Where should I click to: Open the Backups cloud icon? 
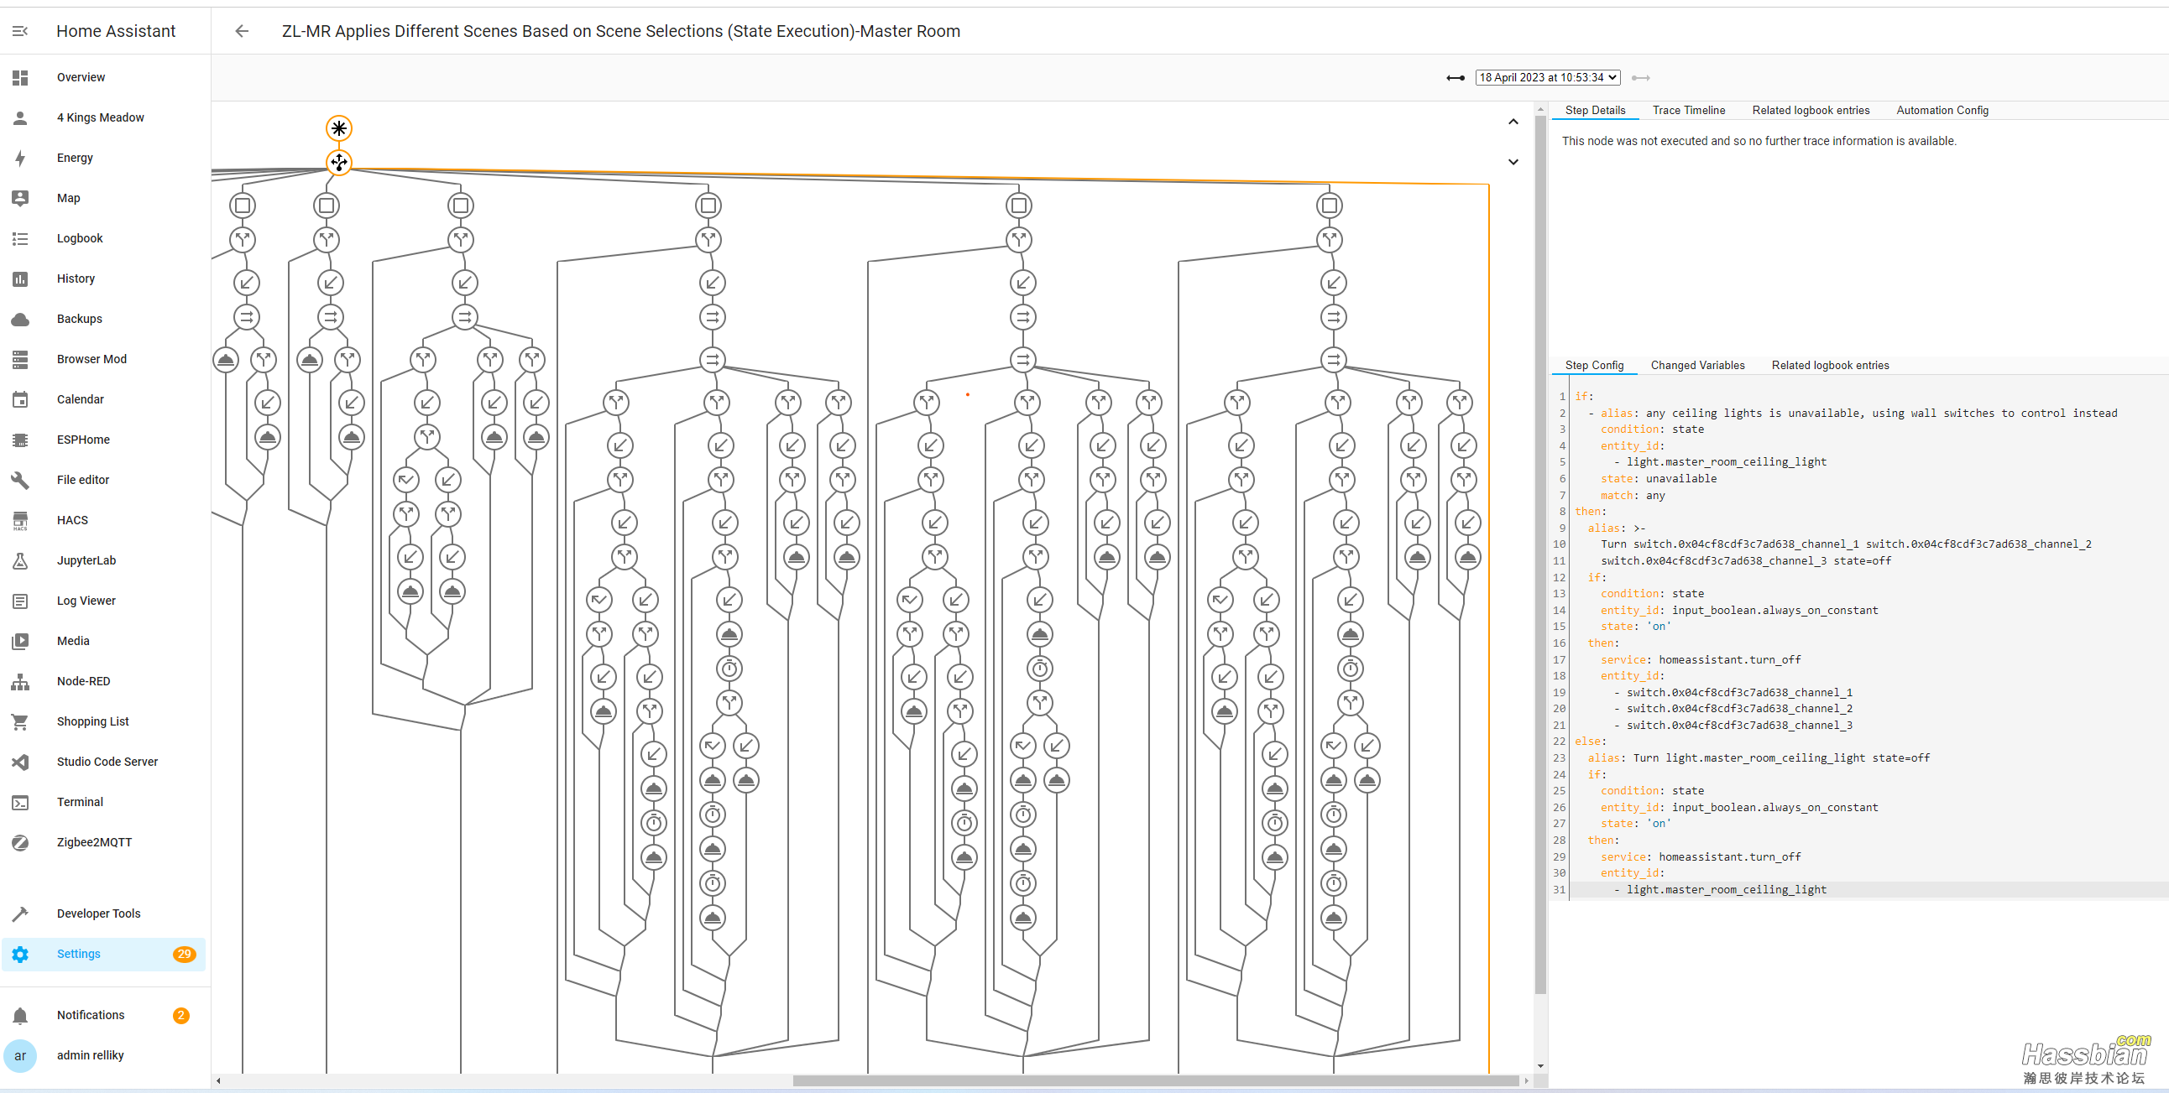coord(20,319)
